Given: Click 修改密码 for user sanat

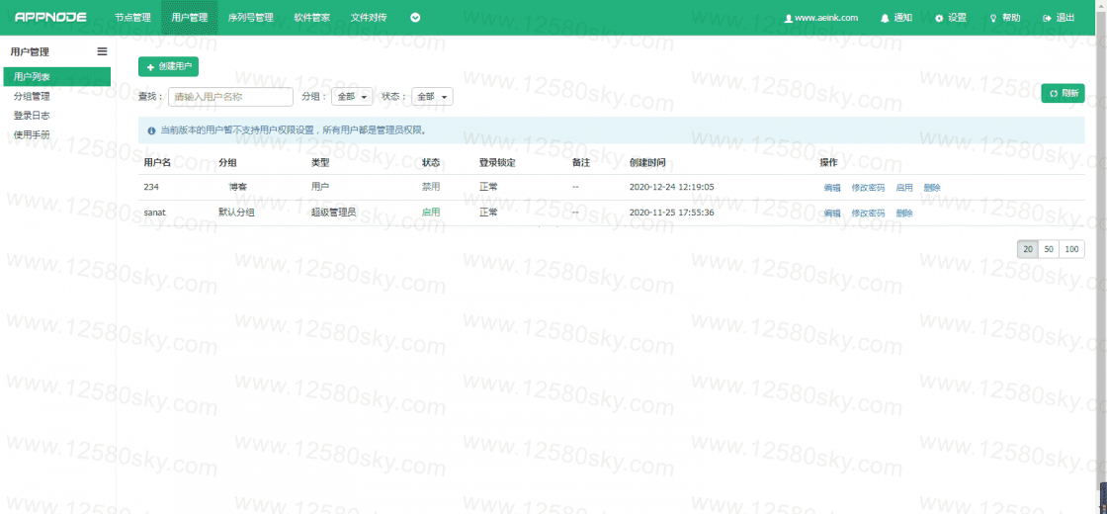Looking at the screenshot, I should tap(868, 214).
